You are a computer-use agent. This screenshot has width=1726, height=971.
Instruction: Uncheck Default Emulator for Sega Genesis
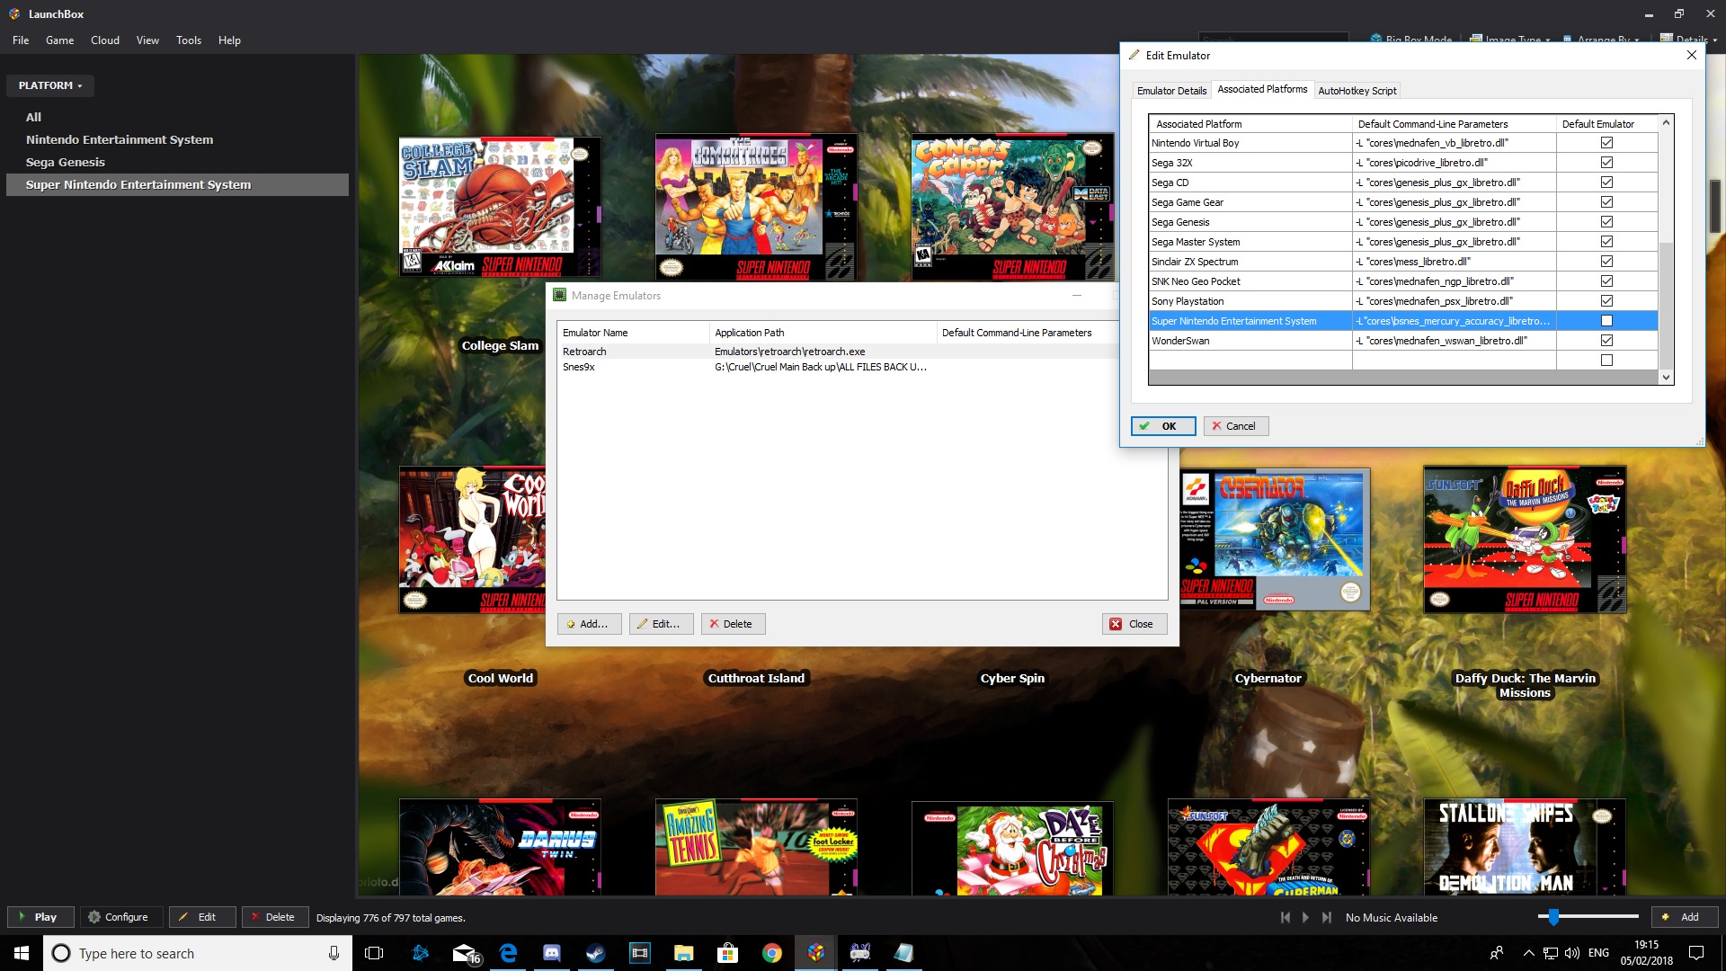(x=1606, y=222)
